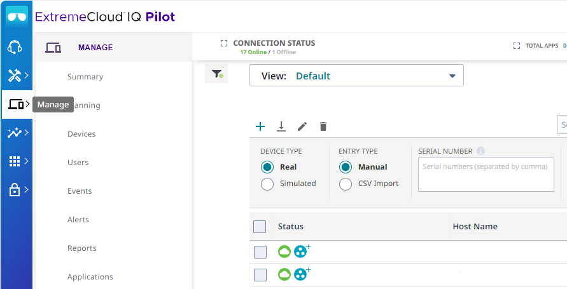Open the headset support icon in sidebar
Viewport: 567px width, 289px height.
click(15, 47)
